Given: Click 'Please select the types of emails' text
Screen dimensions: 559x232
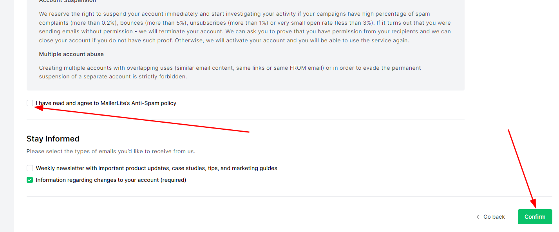Looking at the screenshot, I should [111, 151].
